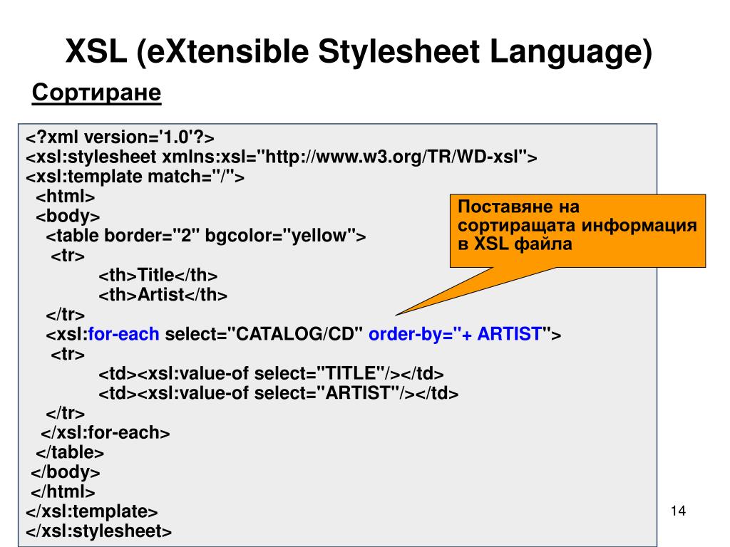Click the value-of select="TITLE" line
This screenshot has width=730, height=547.
(x=271, y=373)
